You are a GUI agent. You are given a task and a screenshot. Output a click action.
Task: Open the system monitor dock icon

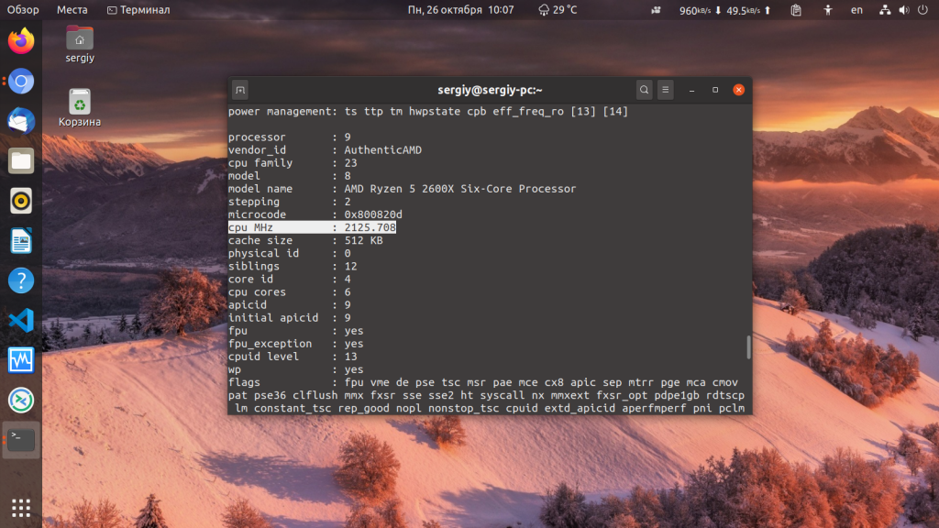(21, 360)
